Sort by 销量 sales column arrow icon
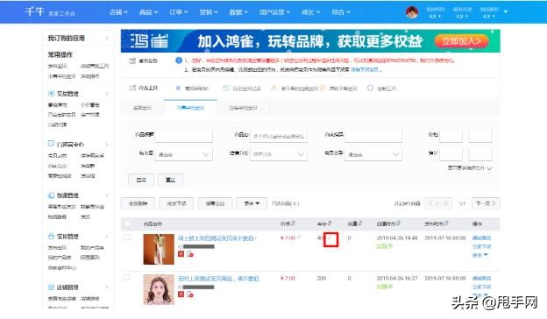 click(x=360, y=223)
